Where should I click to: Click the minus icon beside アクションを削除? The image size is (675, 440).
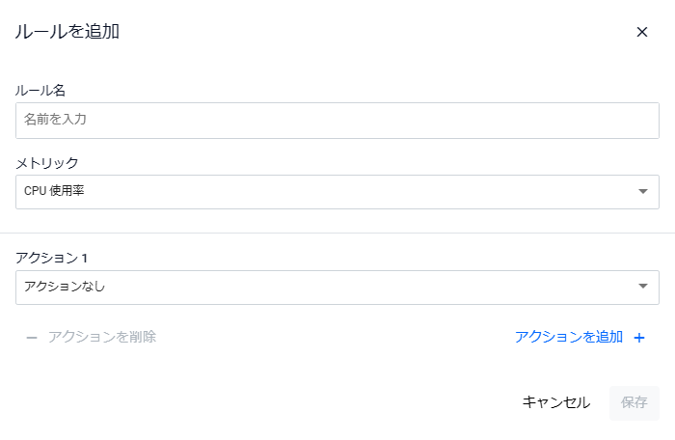coord(32,338)
